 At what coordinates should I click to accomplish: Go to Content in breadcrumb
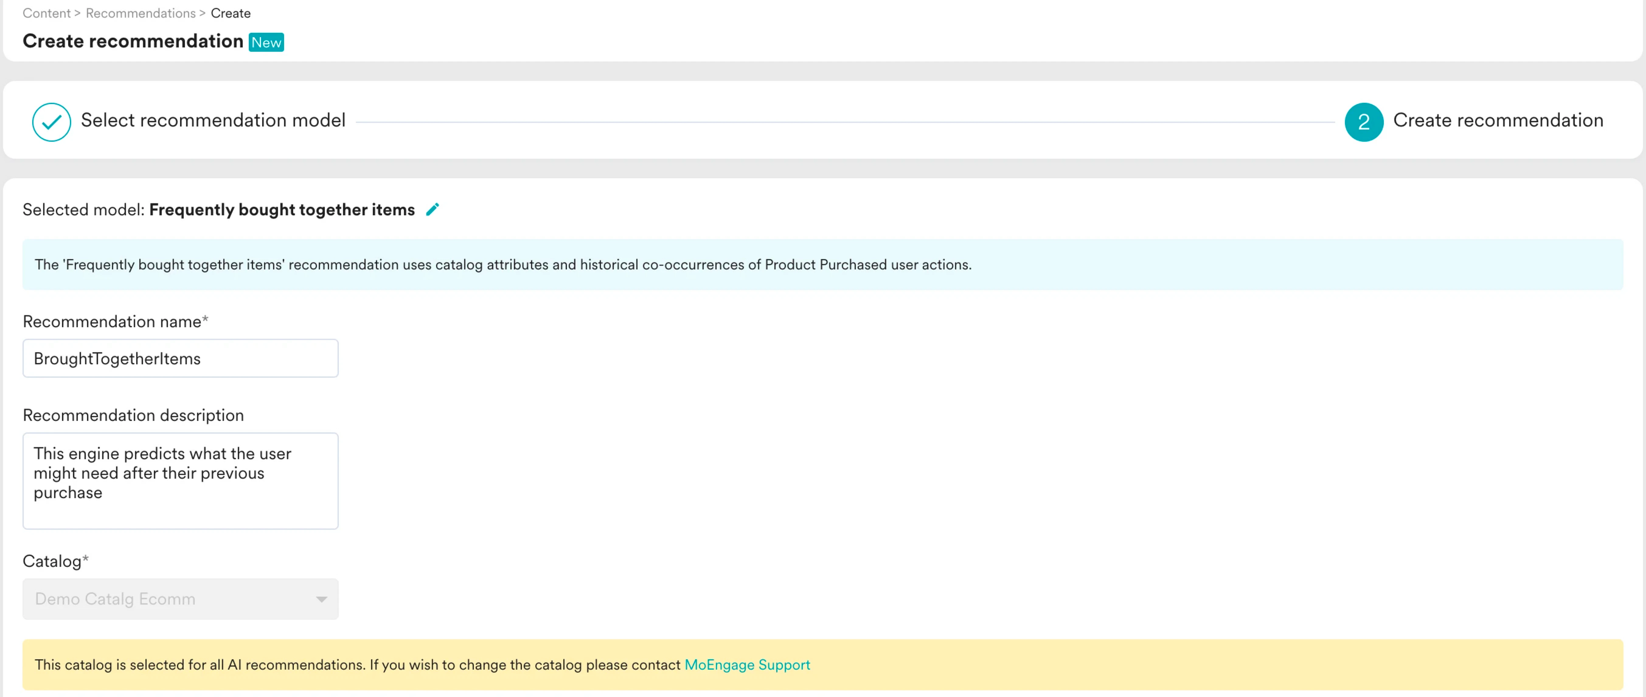tap(46, 13)
